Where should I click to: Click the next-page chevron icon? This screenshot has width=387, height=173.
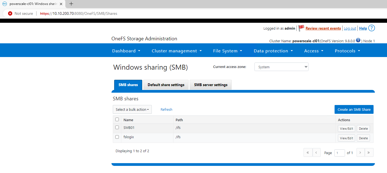pyautogui.click(x=360, y=152)
